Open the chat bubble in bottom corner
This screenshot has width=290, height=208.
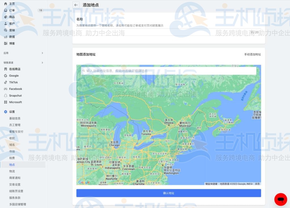(280, 199)
